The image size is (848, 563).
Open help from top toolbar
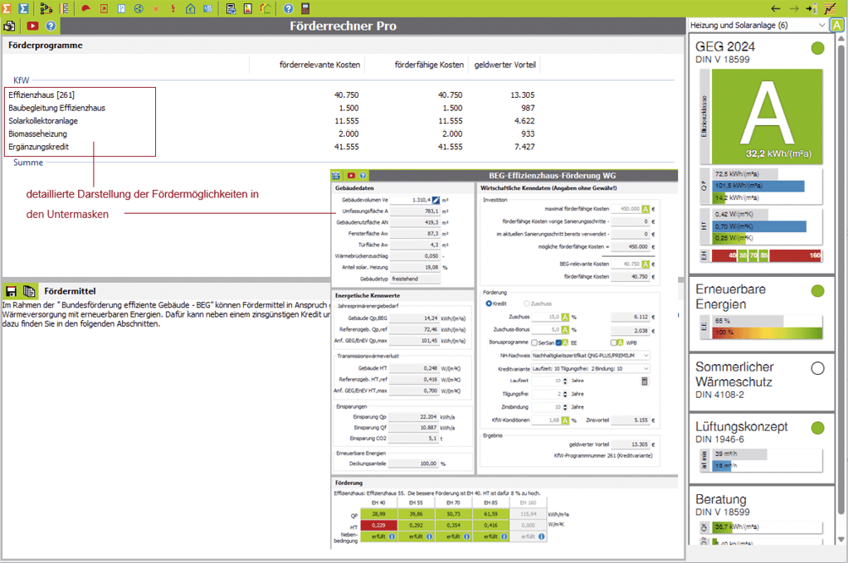[288, 8]
